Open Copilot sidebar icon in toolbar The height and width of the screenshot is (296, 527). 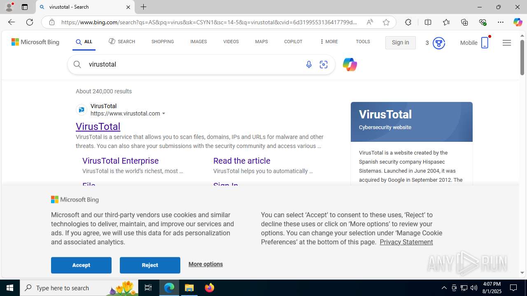pos(518,22)
